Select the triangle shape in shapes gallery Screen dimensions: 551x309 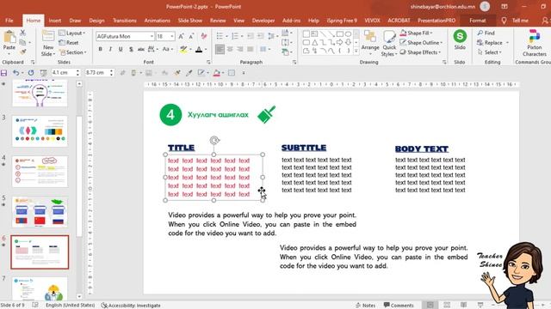314,42
